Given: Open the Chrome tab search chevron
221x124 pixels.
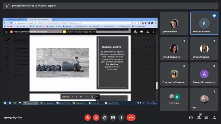Looking at the screenshot, I should pos(141,20).
